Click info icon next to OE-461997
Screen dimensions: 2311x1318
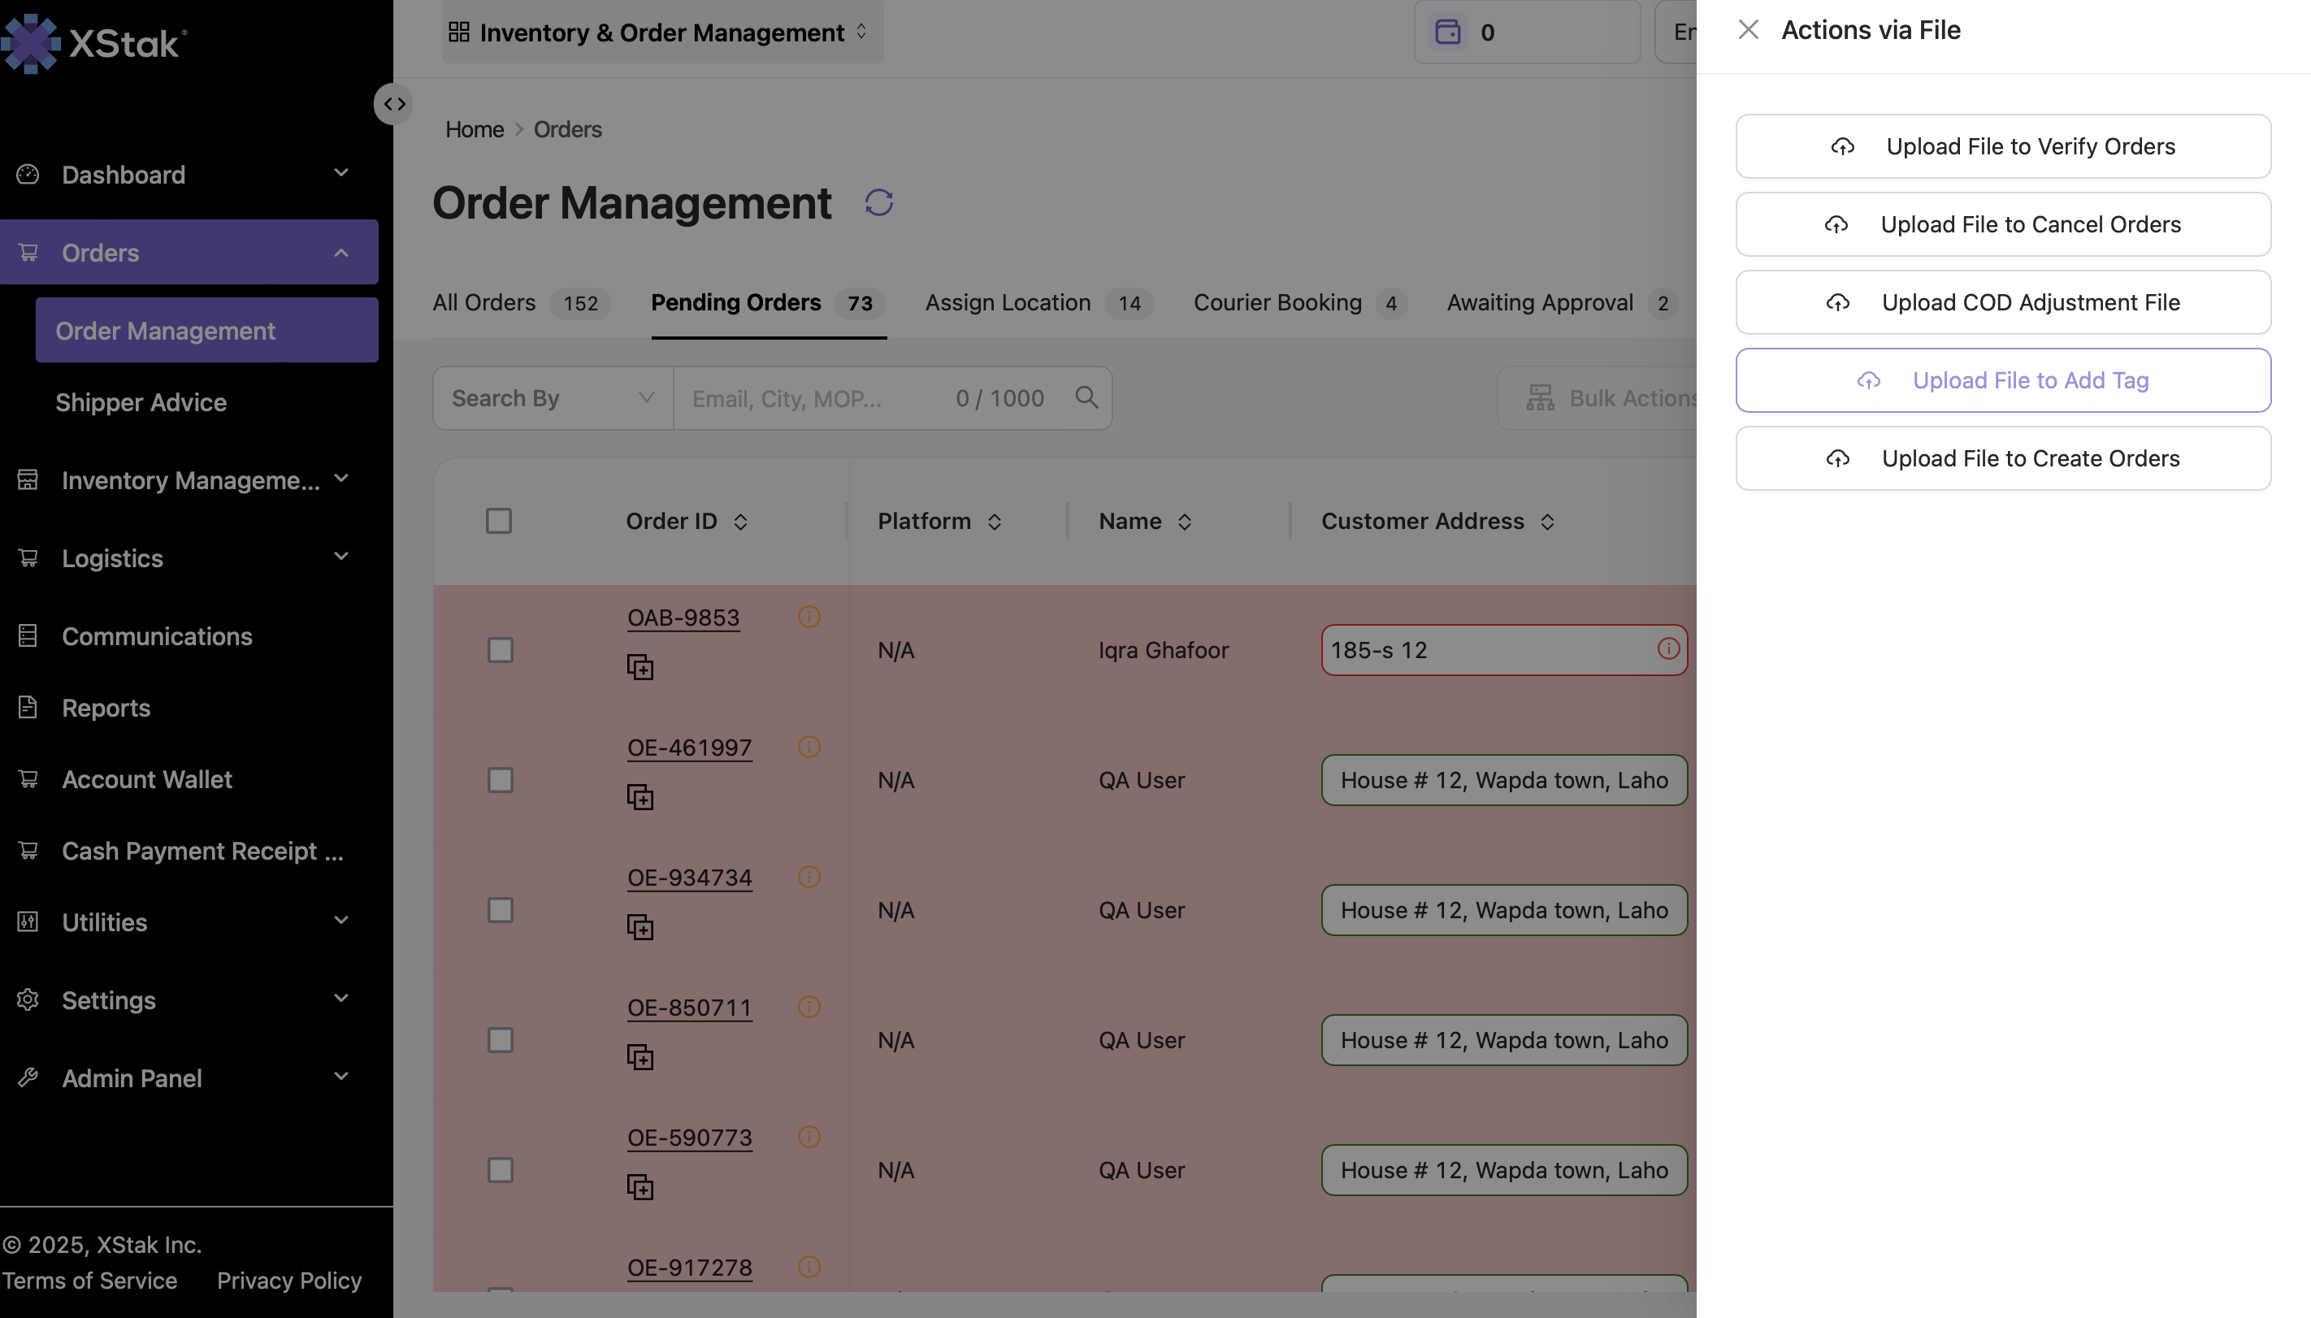pyautogui.click(x=809, y=747)
